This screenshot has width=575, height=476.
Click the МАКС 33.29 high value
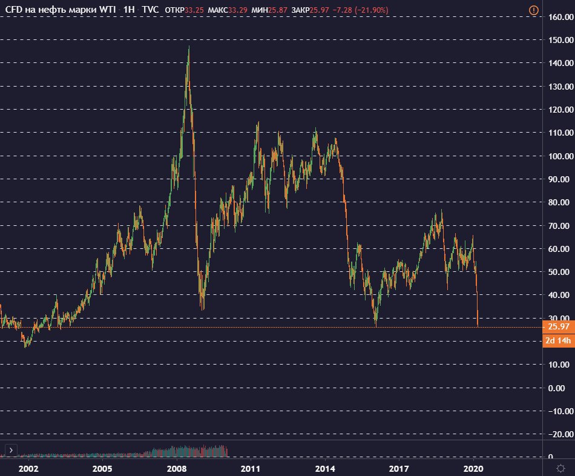coord(228,10)
